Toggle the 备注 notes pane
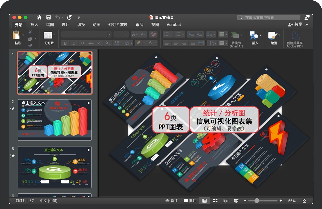The image size is (322, 209). 172,201
